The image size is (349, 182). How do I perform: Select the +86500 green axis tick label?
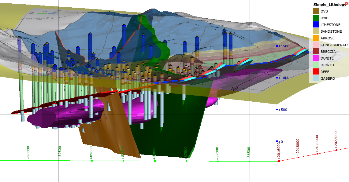pos(249,153)
